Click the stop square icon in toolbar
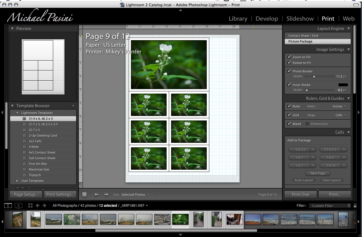This screenshot has height=237, width=362. click(84, 194)
